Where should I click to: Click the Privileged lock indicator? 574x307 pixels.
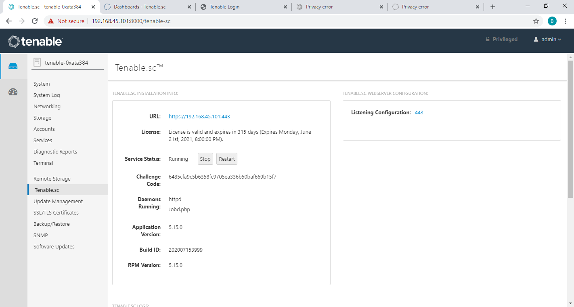[x=501, y=39]
